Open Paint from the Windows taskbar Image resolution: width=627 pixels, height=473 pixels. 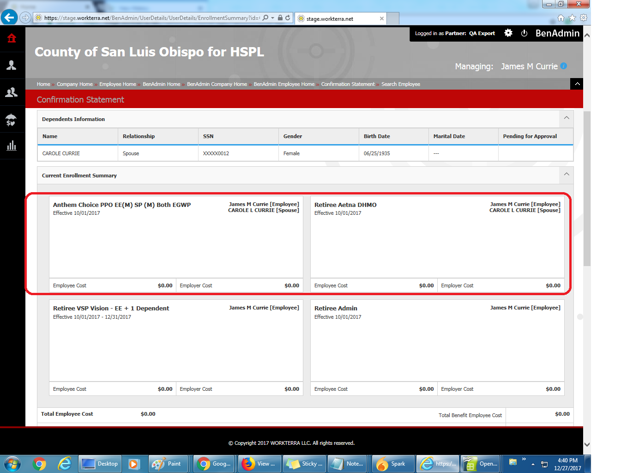tap(168, 464)
